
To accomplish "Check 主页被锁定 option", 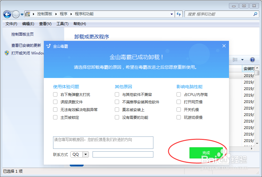I will coord(55,117).
